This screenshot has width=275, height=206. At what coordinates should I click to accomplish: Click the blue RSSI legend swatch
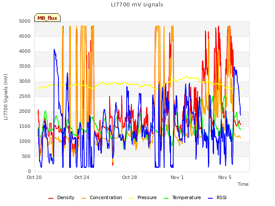(x=210, y=198)
